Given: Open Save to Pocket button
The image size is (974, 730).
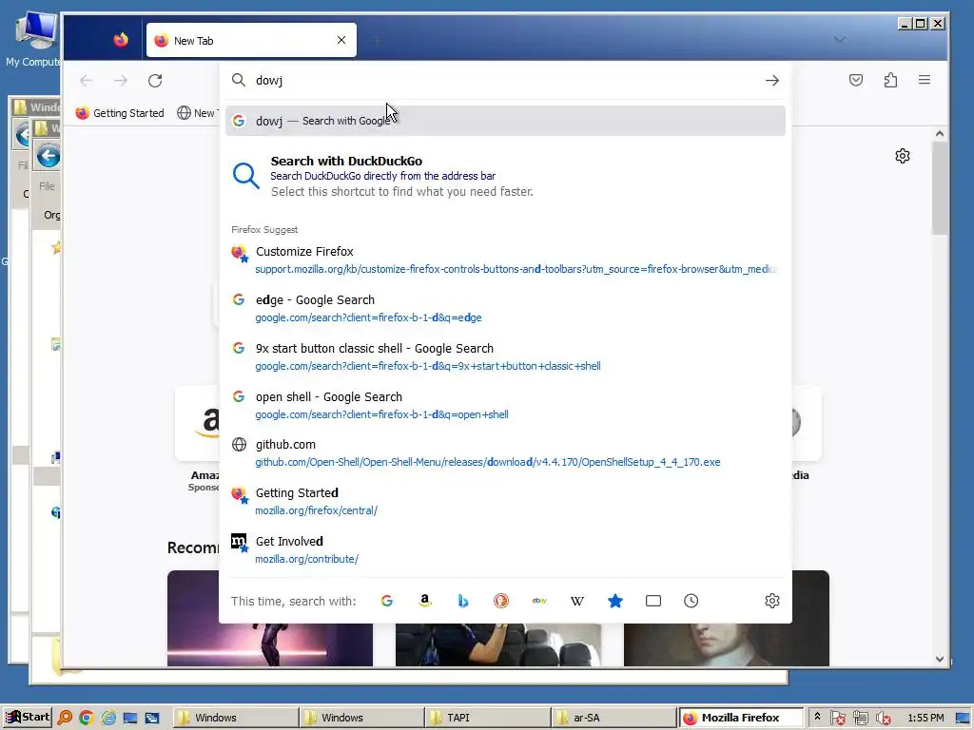Looking at the screenshot, I should (x=856, y=80).
